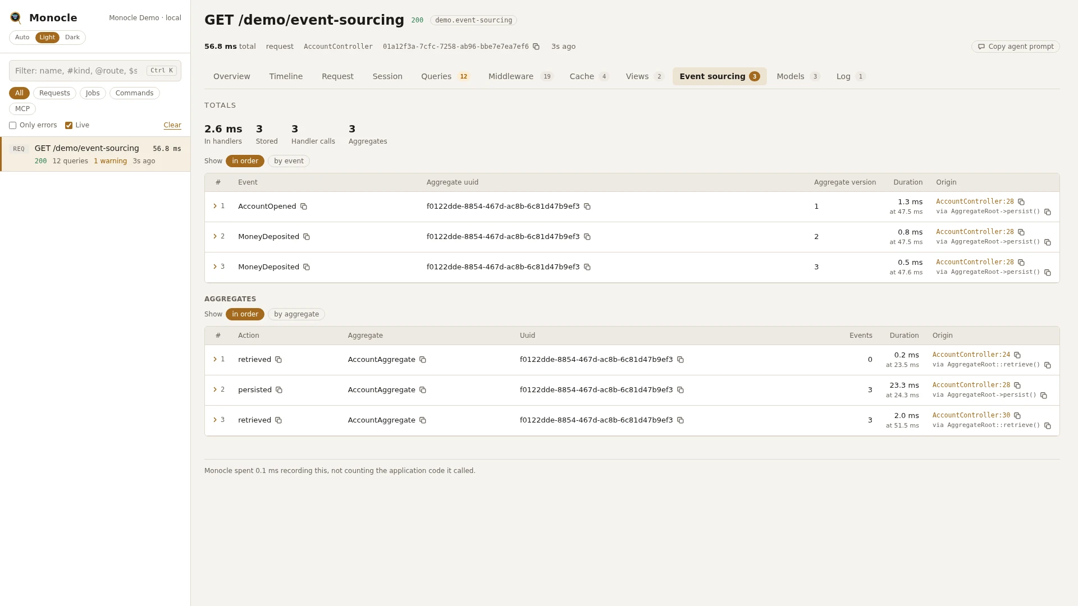Open the Cache tab
Viewport: 1078px width, 606px height.
(x=588, y=76)
